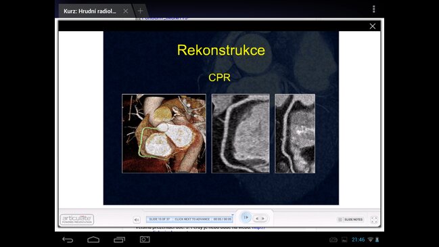Viewport: 439px width, 247px height.
Task: Open the browser three-dot overflow menu
Action: pyautogui.click(x=374, y=9)
